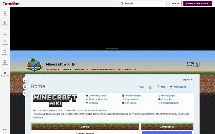215x134 pixels.
Task: Open the Style guide link
Action: 166,99
